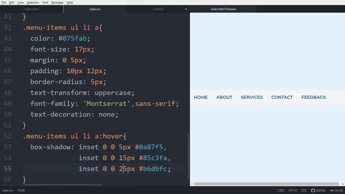Open the Find menu
Screen dimensions: 345x194
pos(45,3)
